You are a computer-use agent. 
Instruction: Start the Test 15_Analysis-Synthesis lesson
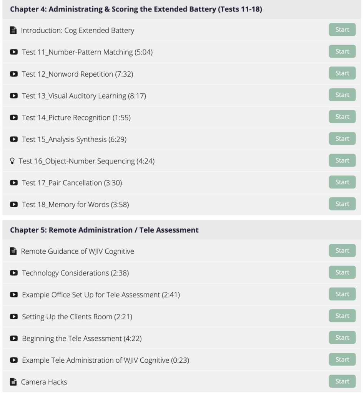click(342, 138)
